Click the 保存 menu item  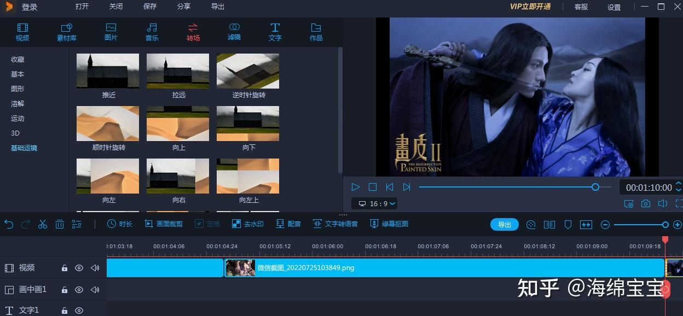tap(150, 7)
